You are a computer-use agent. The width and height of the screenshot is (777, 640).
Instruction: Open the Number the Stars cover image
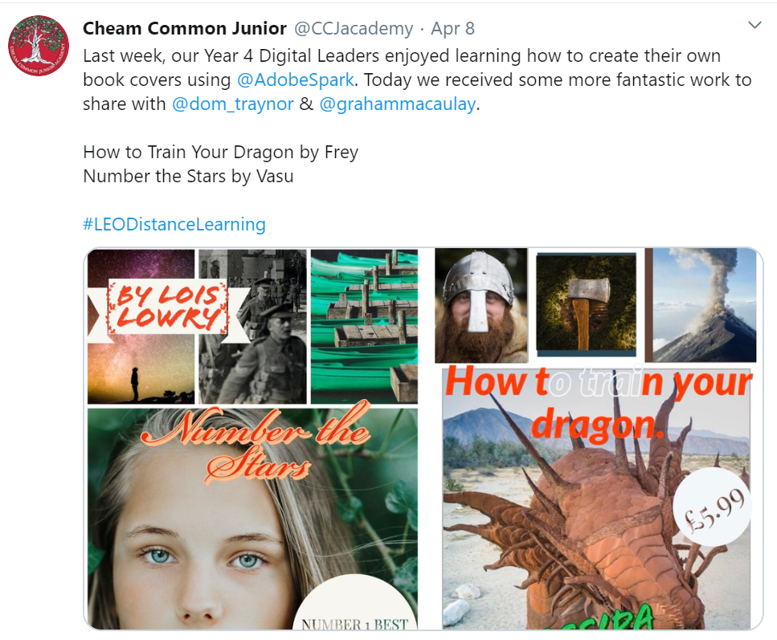click(x=253, y=439)
